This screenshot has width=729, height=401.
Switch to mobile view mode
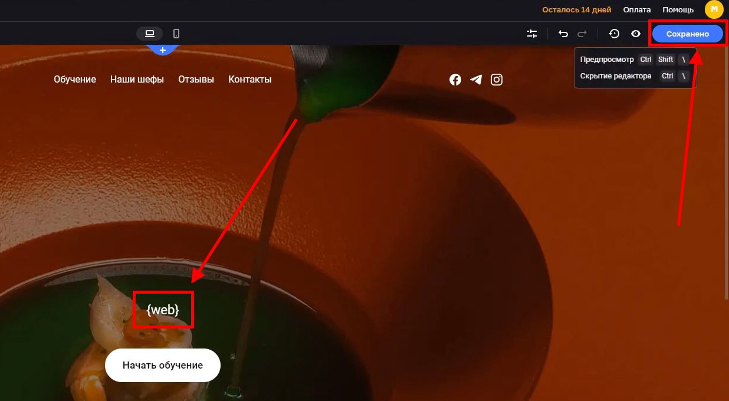(176, 34)
